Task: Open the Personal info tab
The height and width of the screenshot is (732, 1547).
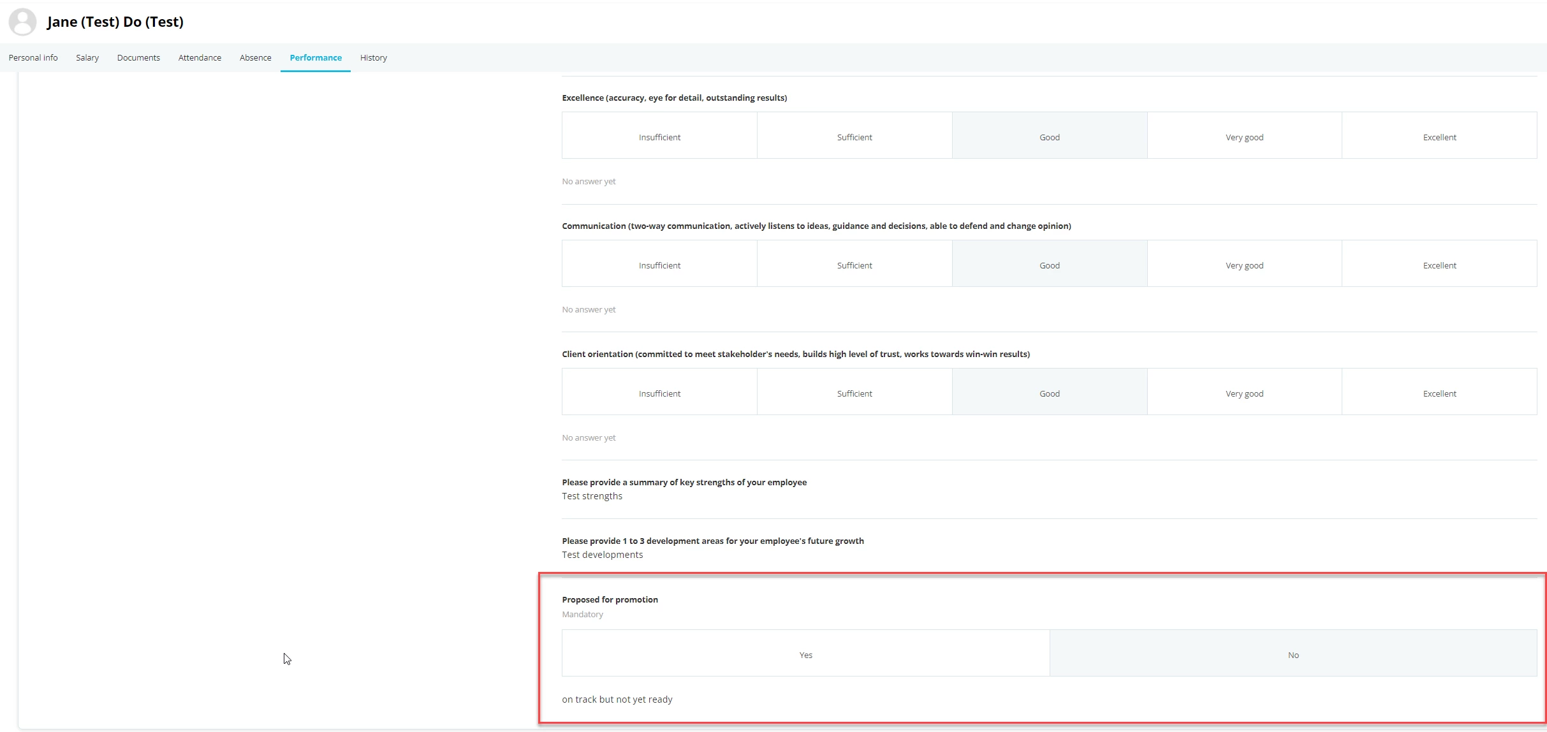Action: click(33, 57)
